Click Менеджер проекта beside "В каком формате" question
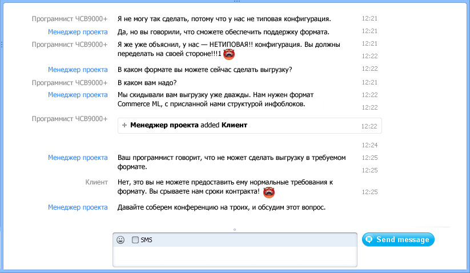Viewport: 470px width, 273px height. pos(78,70)
